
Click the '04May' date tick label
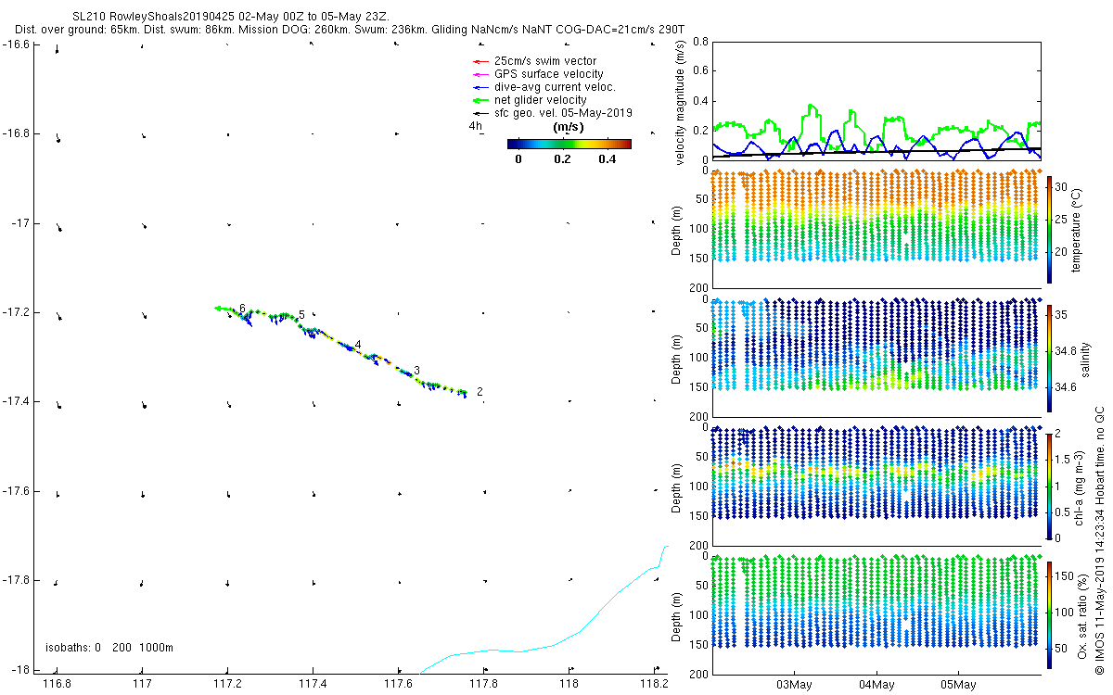click(x=876, y=685)
